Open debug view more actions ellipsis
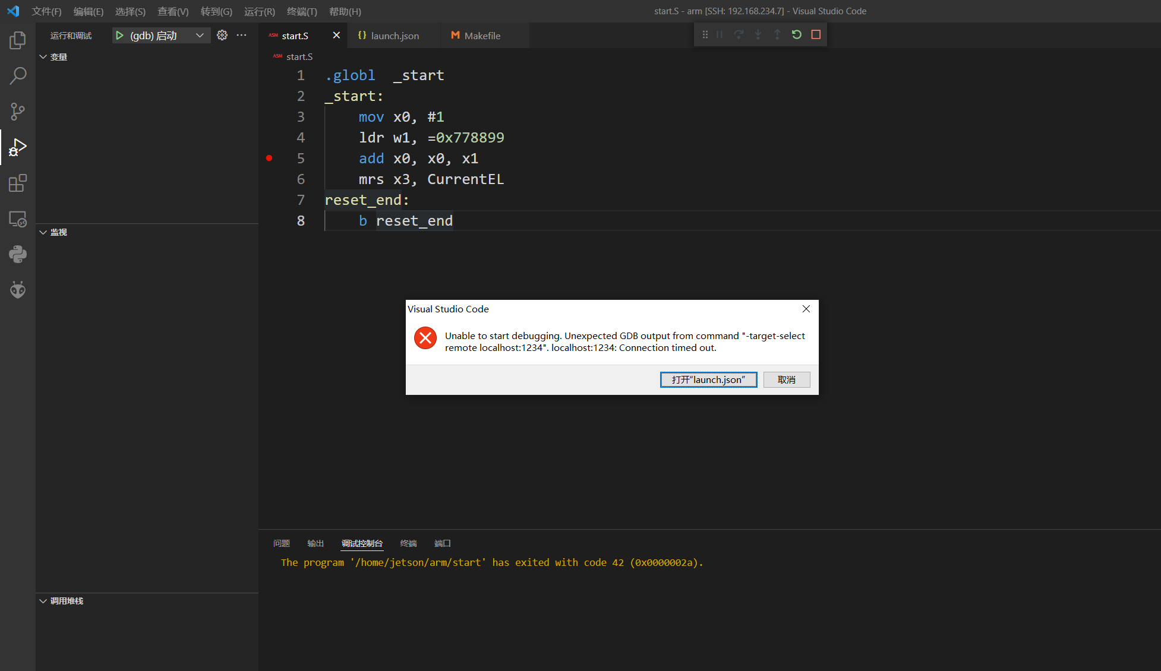1161x671 pixels. [241, 36]
